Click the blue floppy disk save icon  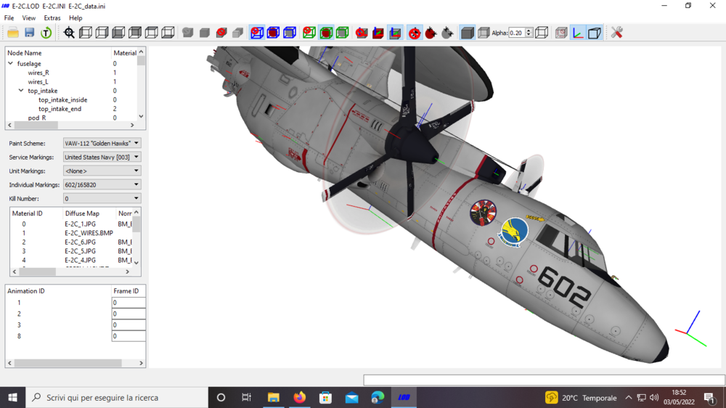pyautogui.click(x=30, y=33)
